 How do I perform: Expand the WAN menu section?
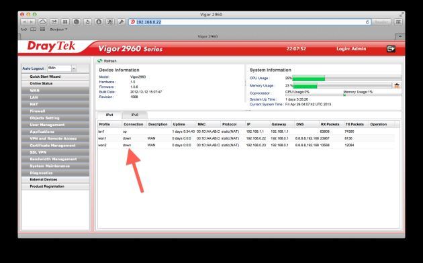pos(55,91)
